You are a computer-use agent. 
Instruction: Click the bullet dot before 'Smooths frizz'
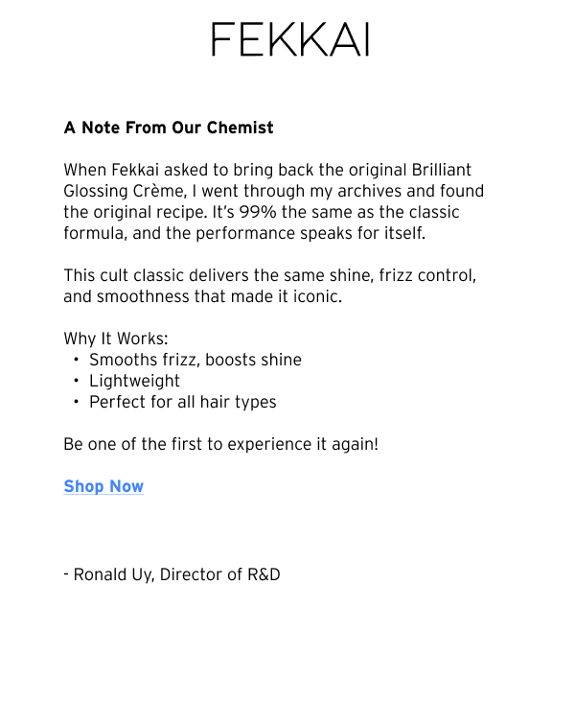point(76,360)
